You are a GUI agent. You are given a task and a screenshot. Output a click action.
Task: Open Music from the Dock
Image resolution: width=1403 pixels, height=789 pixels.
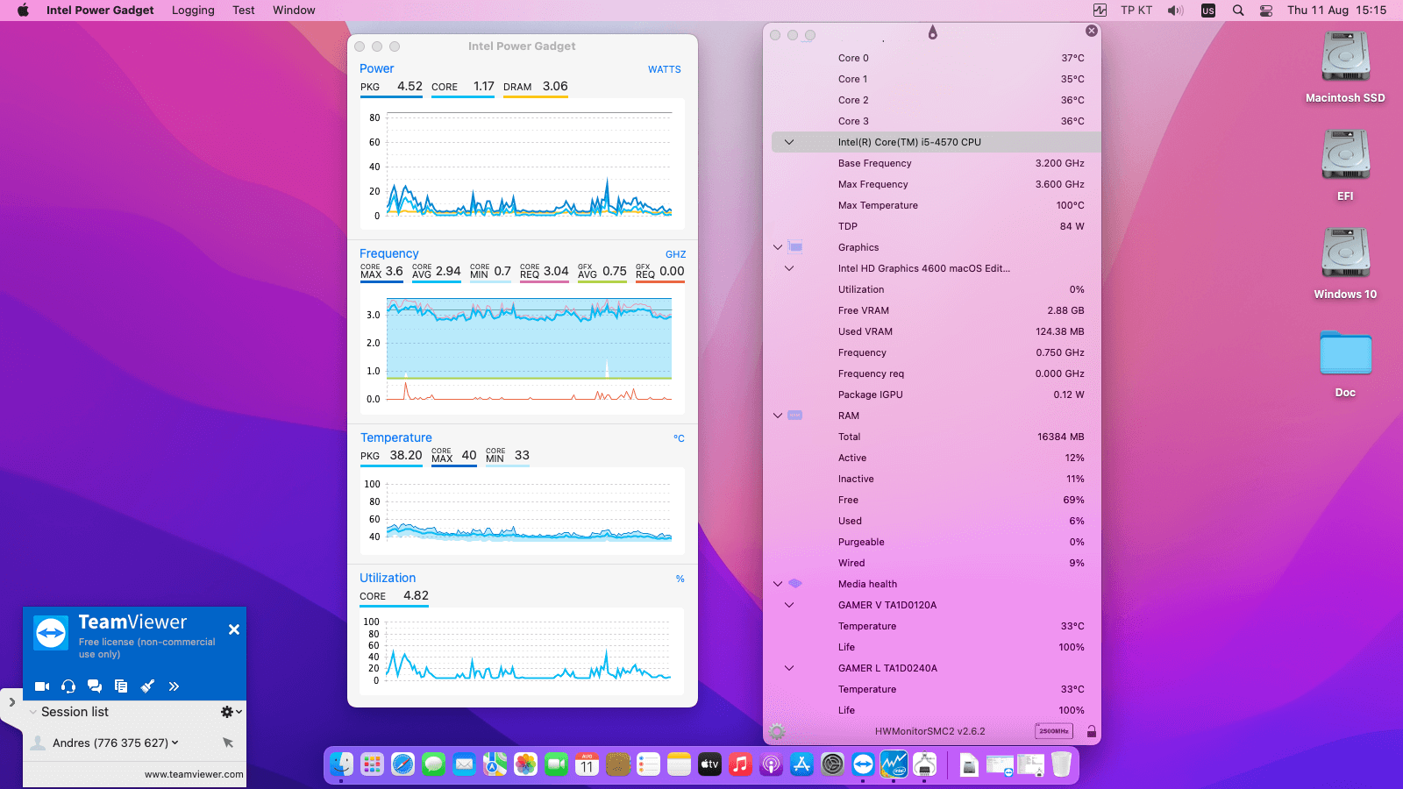pos(740,764)
